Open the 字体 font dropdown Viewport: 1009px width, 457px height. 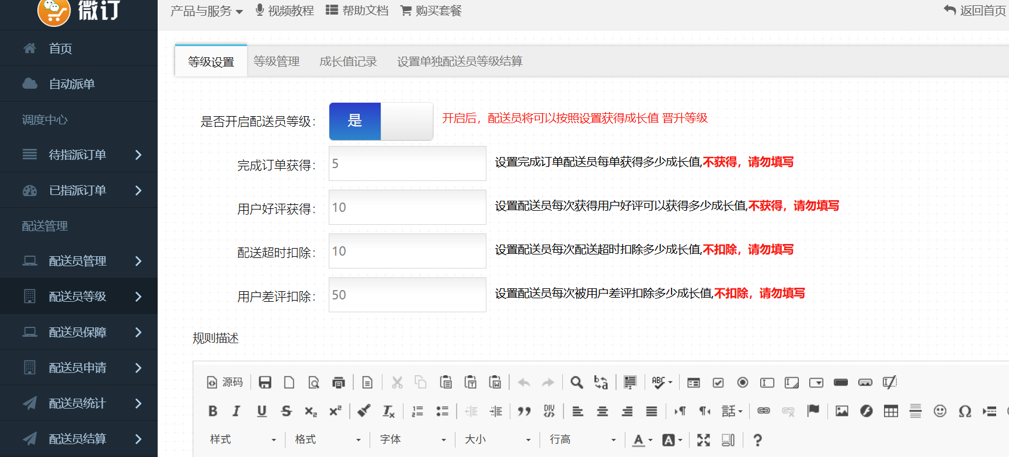coord(413,439)
